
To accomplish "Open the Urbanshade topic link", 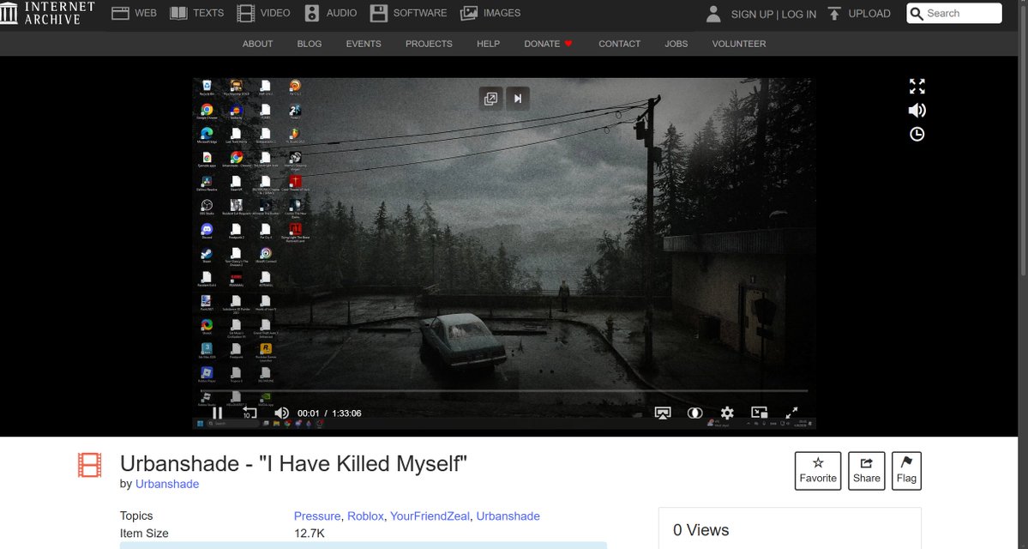I will coord(508,516).
